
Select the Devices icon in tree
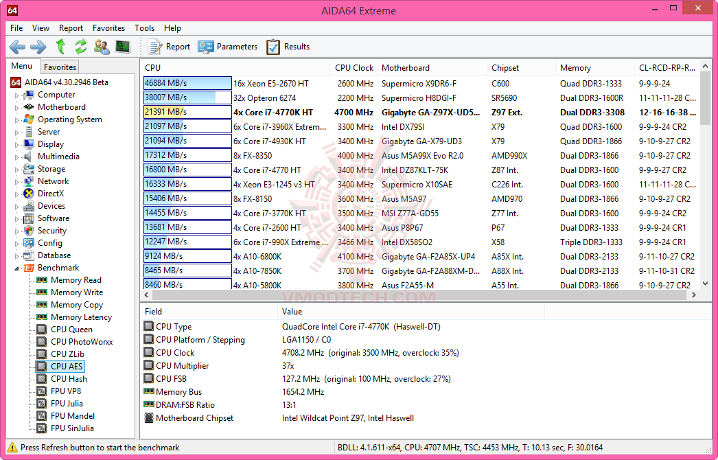[x=28, y=206]
